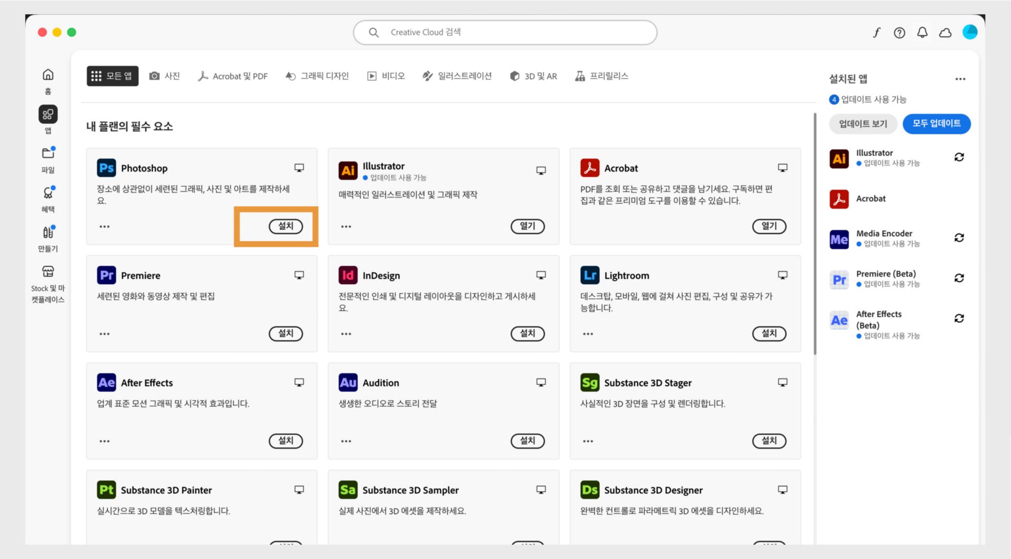This screenshot has height=559, width=1011.
Task: Open the 설치된 앱 panel more menu
Action: click(x=960, y=79)
